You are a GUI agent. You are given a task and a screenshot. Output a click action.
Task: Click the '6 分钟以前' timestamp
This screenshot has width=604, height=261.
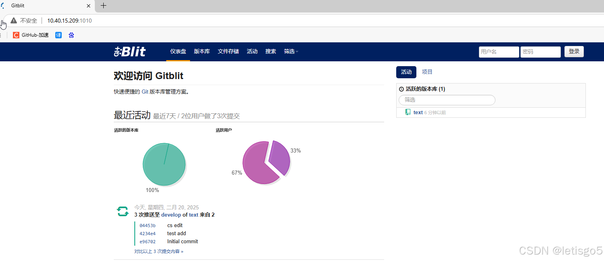435,113
